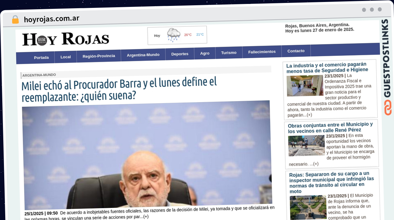Click the '25/1/2025 | 09:50' article timestamp
Screen dimensions: 394x220
[x=41, y=214]
